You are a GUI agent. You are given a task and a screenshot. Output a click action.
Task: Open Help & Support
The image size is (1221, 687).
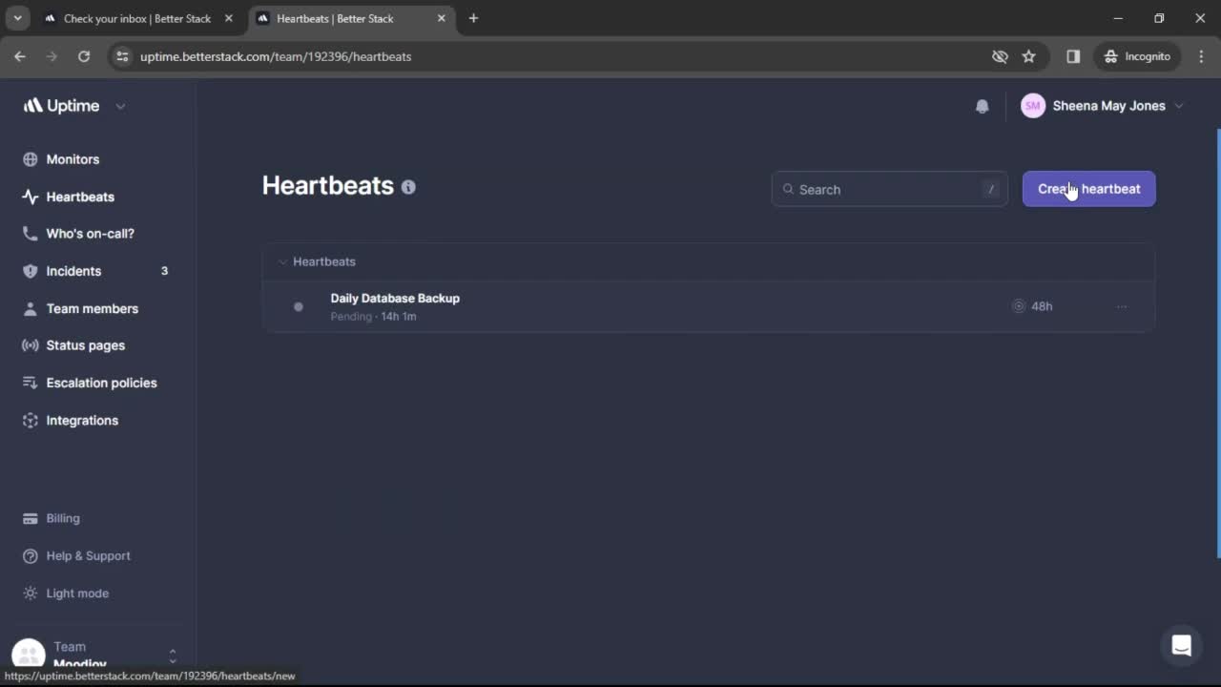coord(88,555)
